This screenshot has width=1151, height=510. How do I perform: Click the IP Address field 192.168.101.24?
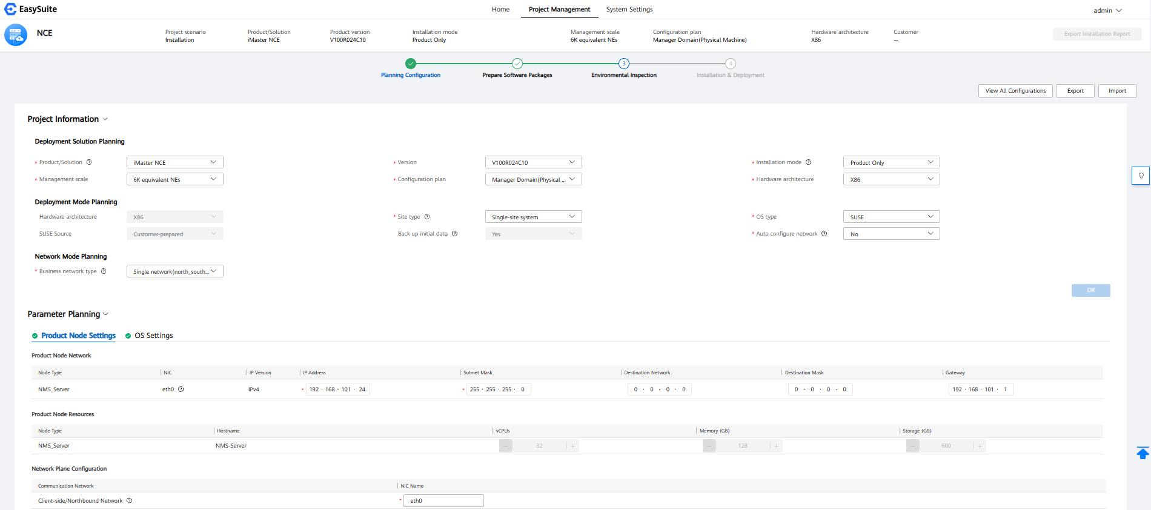point(338,389)
